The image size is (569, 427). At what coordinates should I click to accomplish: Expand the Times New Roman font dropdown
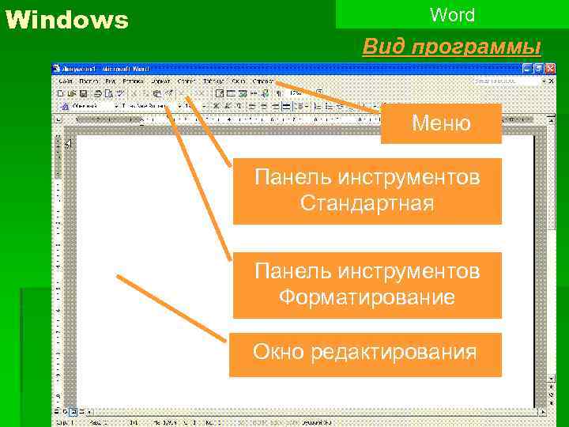(x=179, y=106)
